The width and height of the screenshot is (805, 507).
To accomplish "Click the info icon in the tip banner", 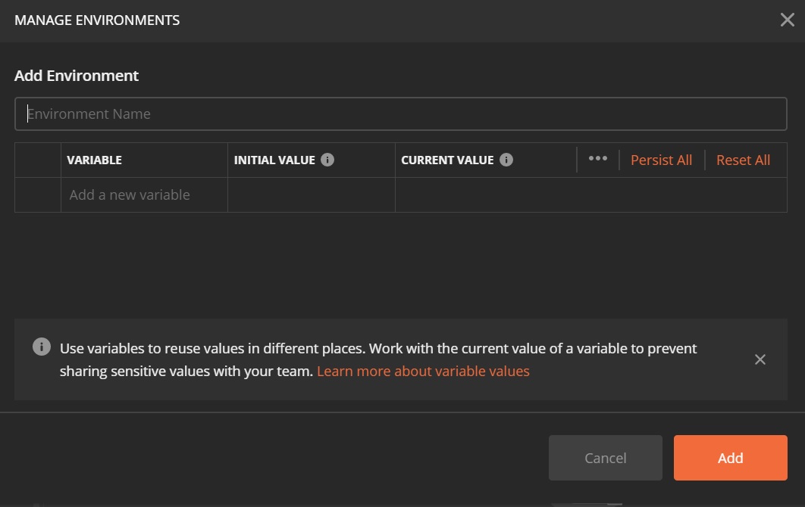I will (42, 347).
